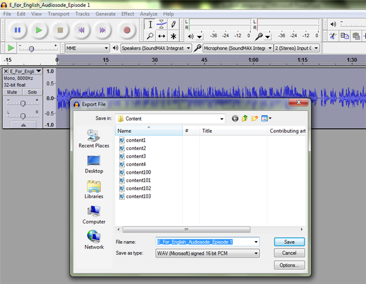Toggle Solo on the audio track

(x=32, y=92)
